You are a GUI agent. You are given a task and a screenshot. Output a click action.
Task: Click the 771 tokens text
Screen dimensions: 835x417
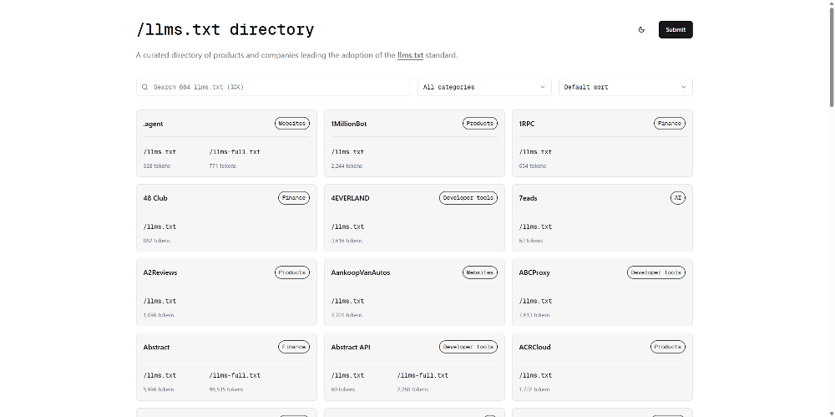[x=223, y=165]
